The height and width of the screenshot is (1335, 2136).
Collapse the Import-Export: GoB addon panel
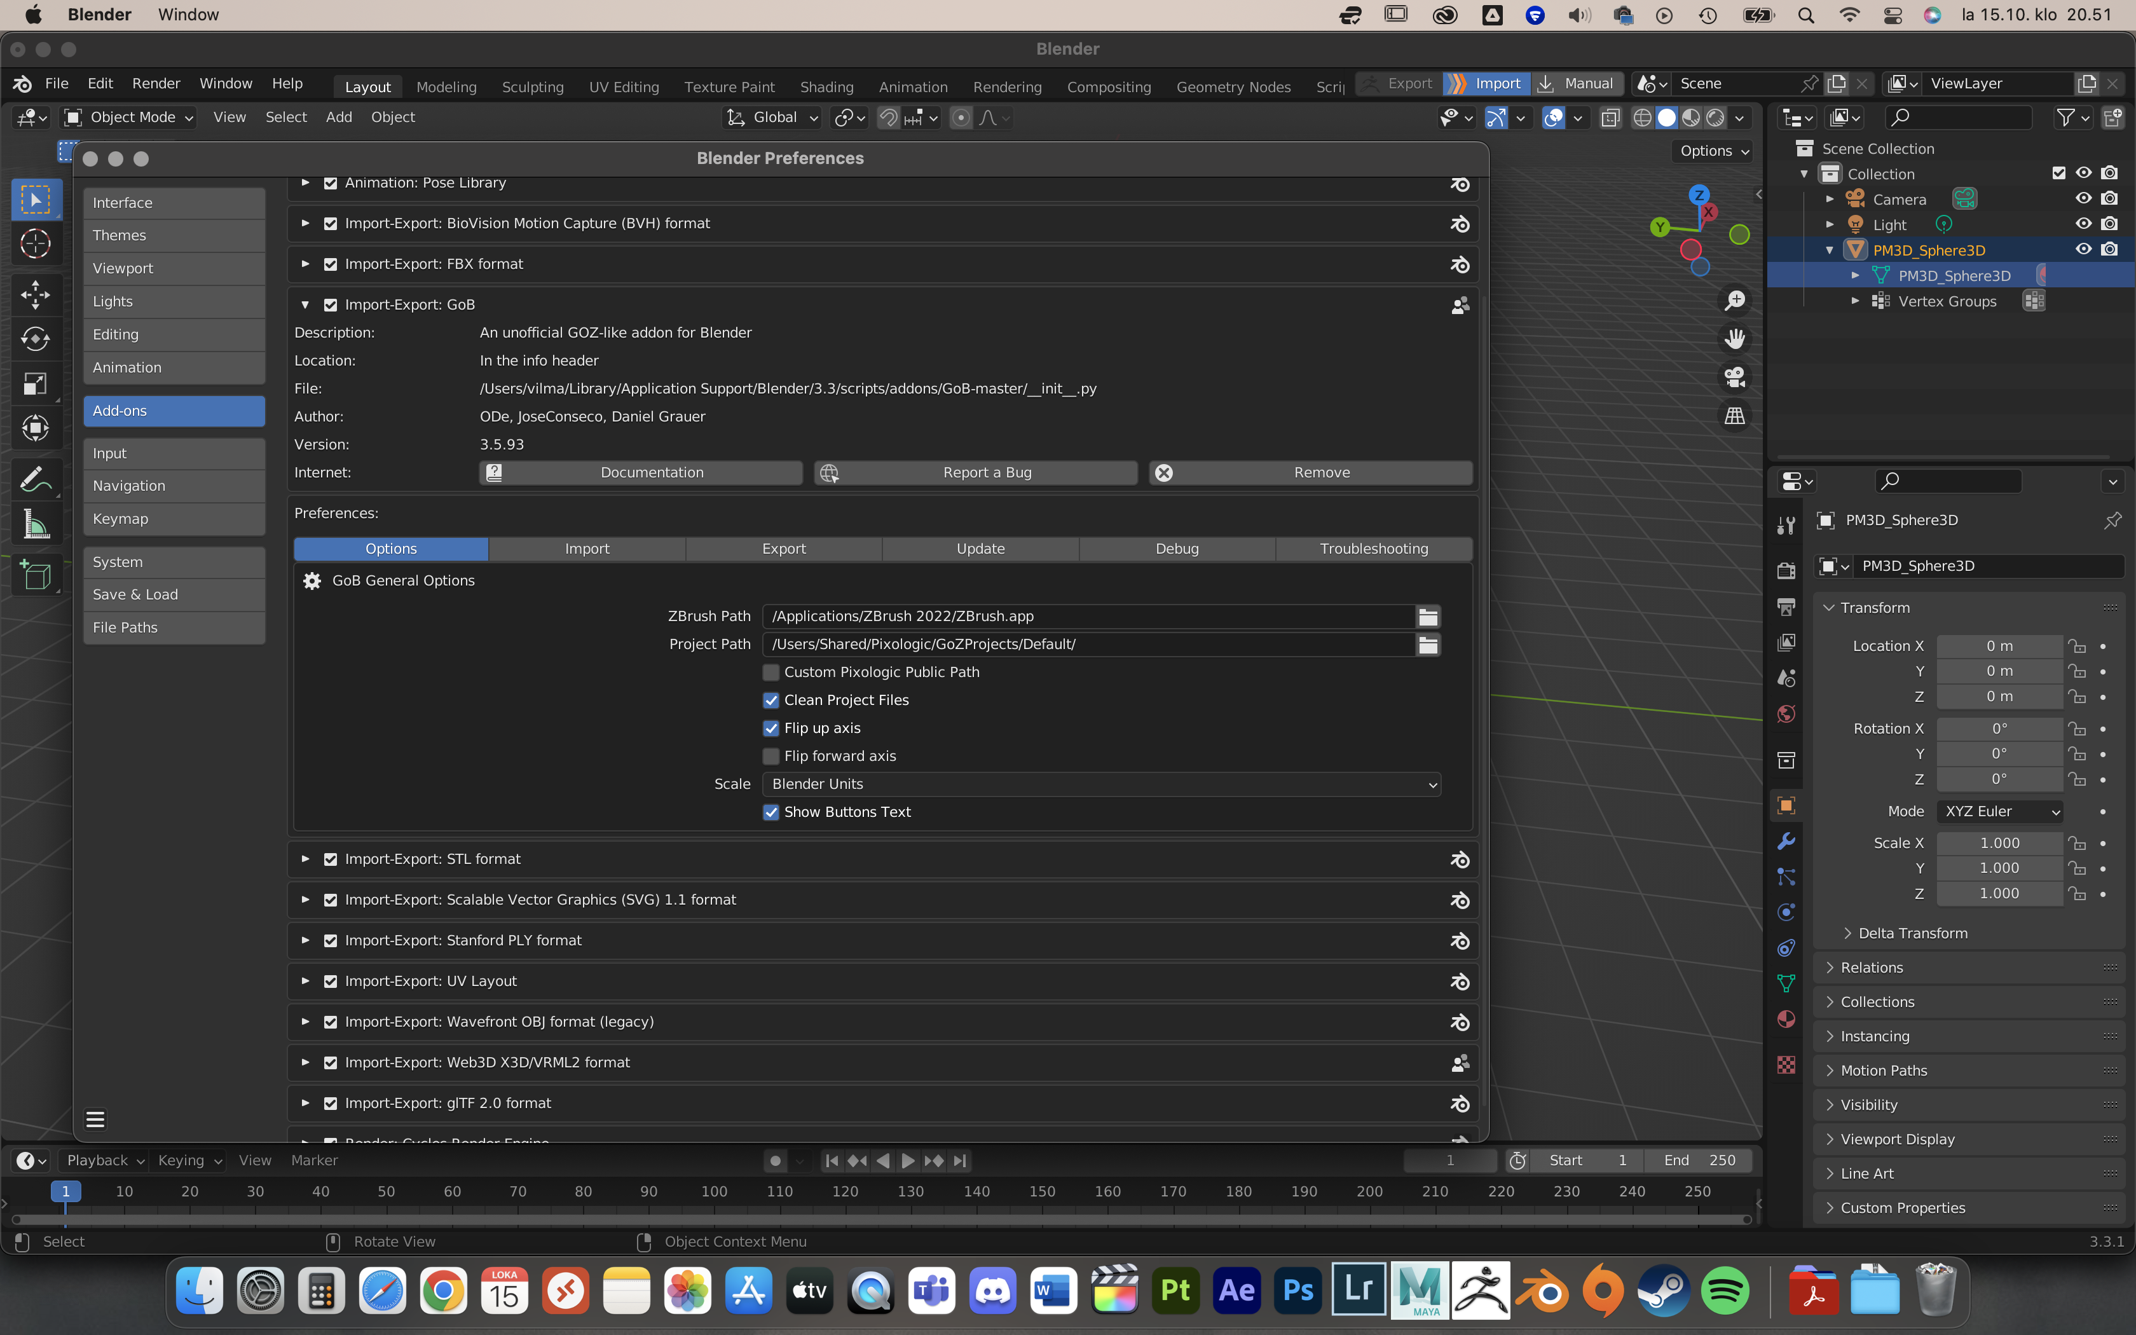(305, 305)
